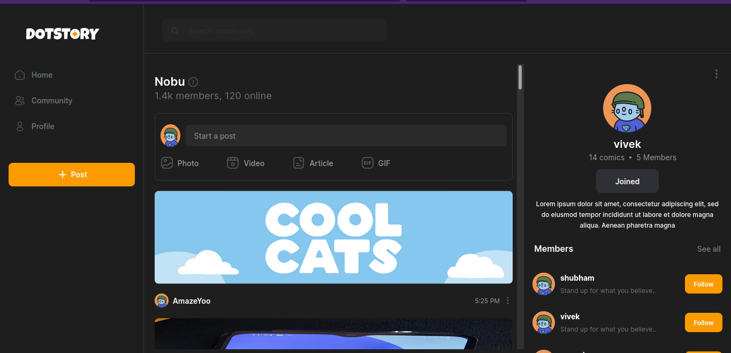The height and width of the screenshot is (353, 731).
Task: Follow member shubham
Action: [703, 284]
